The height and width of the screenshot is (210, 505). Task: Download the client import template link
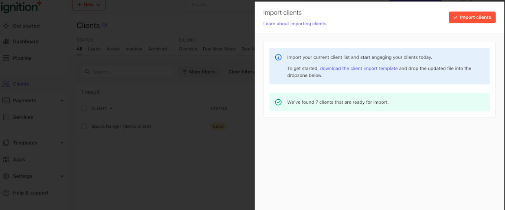coord(359,68)
